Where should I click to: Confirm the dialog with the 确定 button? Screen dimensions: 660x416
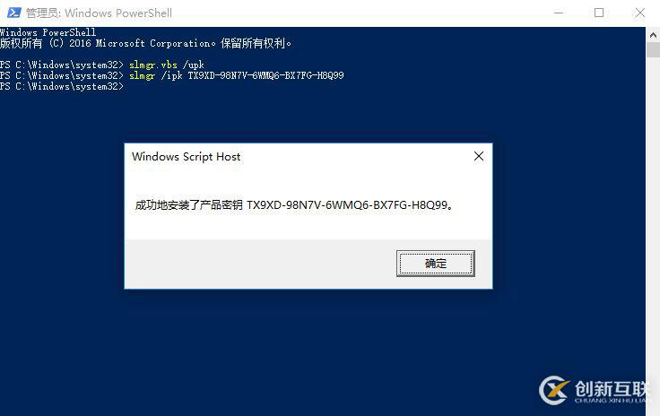436,264
